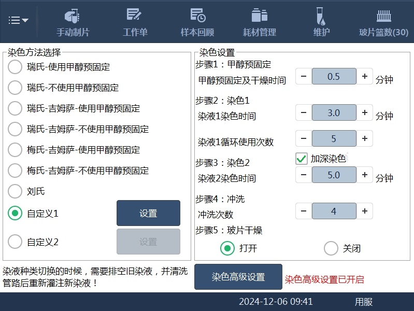Increase 冲洗次数 with plus button

click(x=365, y=211)
